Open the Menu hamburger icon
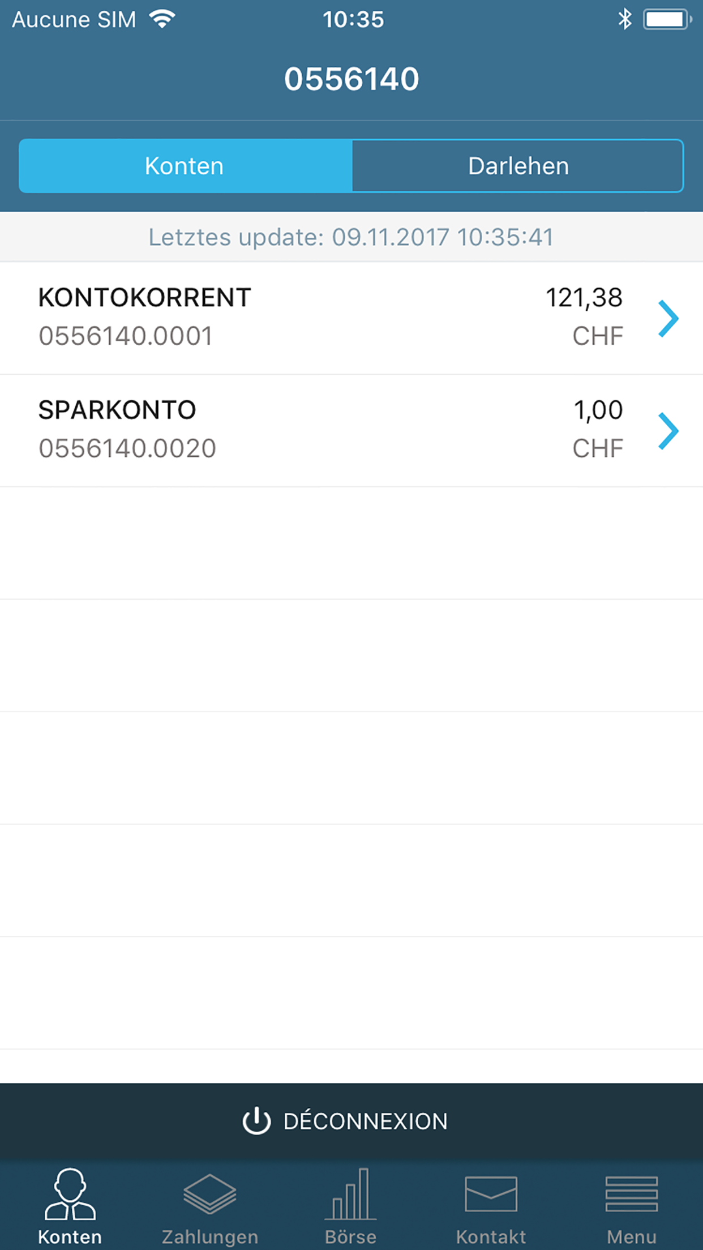This screenshot has height=1250, width=703. pos(631,1193)
